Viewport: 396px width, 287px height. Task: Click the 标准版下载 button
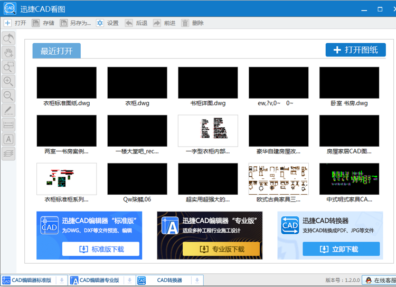(101, 249)
